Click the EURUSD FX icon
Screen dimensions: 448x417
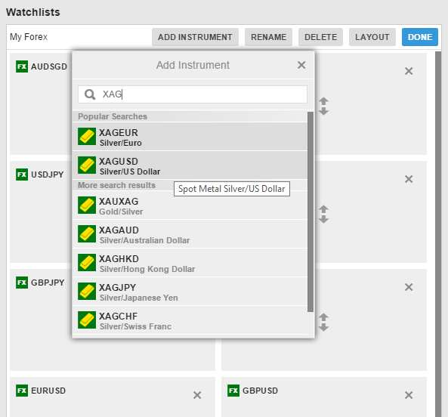click(22, 391)
